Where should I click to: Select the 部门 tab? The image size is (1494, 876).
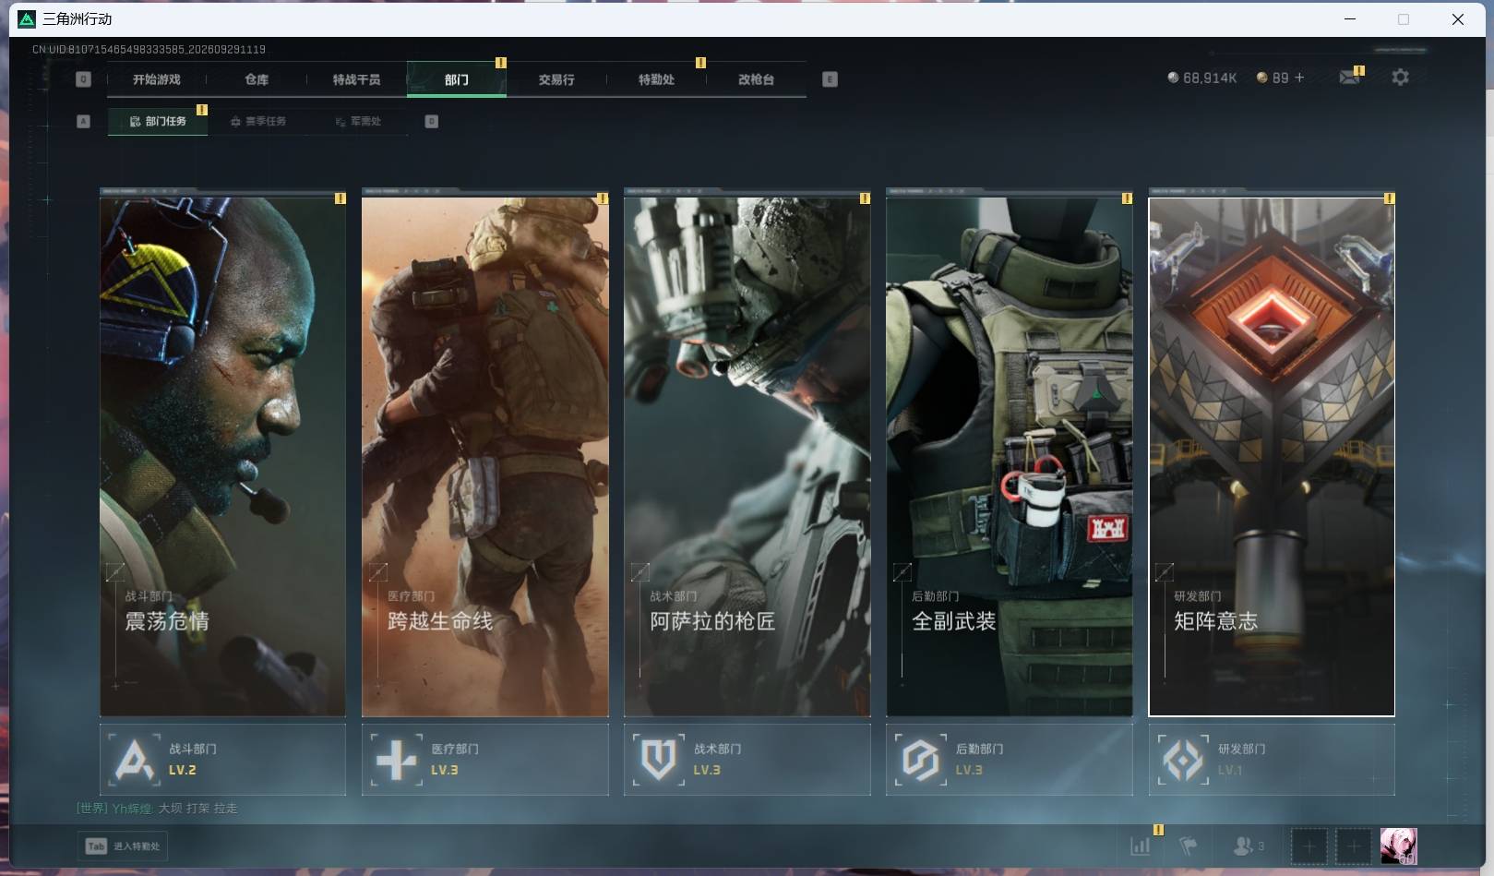tap(456, 79)
